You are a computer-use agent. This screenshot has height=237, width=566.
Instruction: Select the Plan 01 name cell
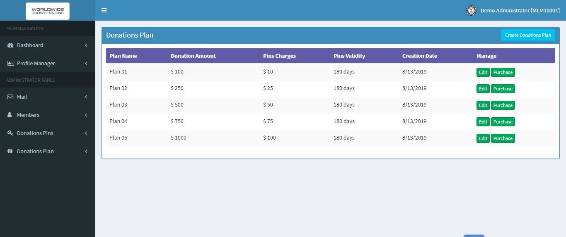(118, 71)
